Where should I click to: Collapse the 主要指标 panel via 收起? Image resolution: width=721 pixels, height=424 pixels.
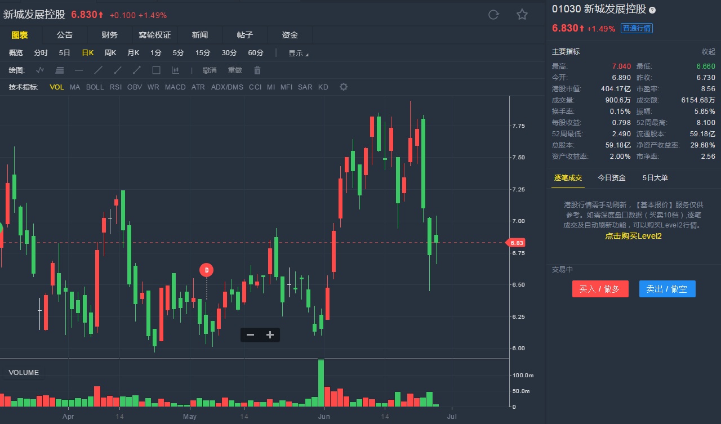pos(708,52)
